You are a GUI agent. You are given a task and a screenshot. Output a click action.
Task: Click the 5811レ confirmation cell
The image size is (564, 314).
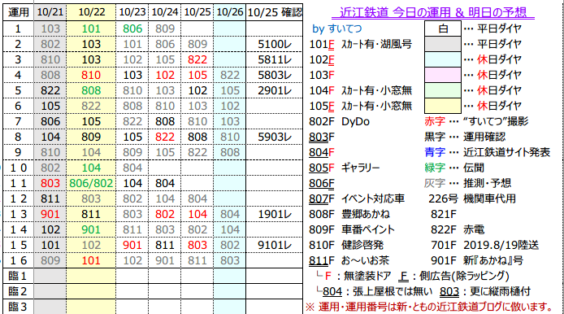275,59
